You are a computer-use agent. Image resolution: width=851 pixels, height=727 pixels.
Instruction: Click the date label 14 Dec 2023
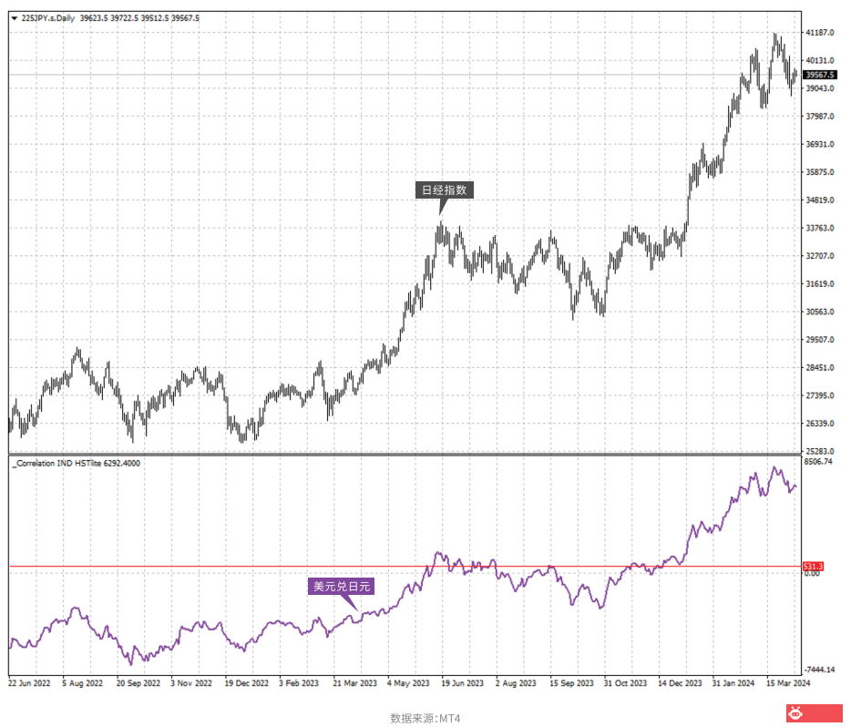pyautogui.click(x=680, y=683)
